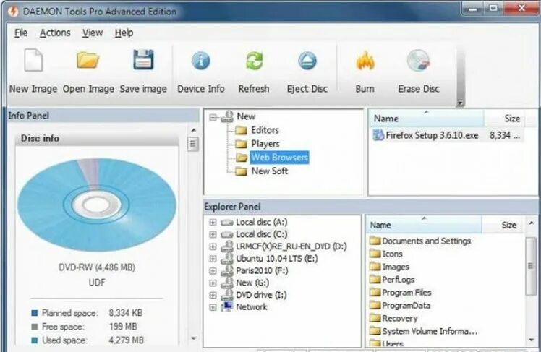Select the Web Browsers folder

pyautogui.click(x=279, y=158)
